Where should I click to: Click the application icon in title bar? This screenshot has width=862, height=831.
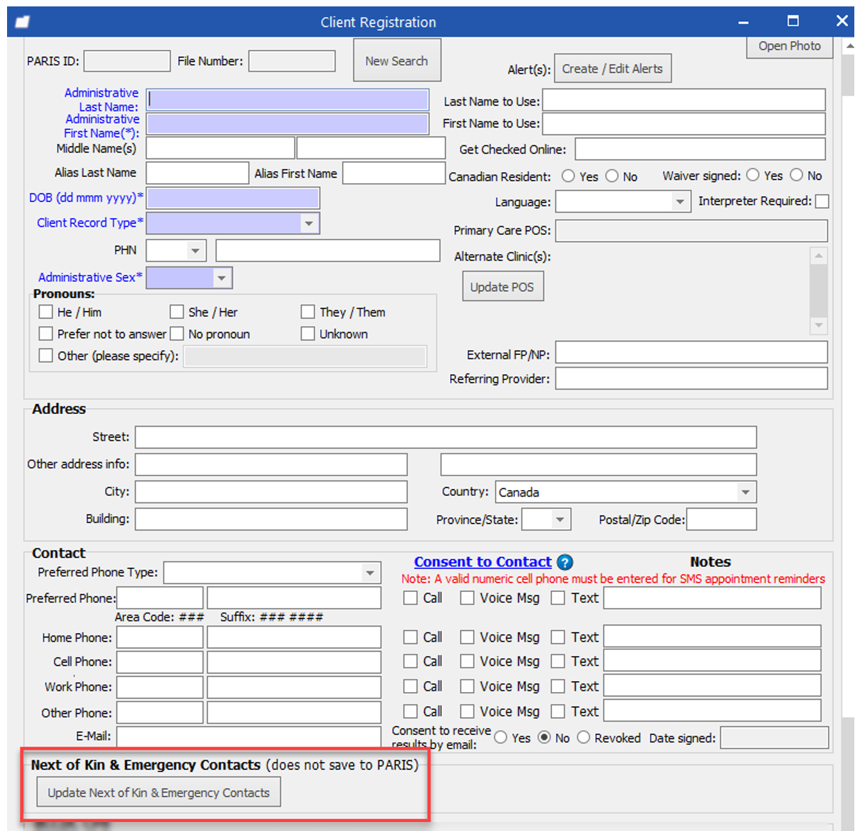tap(22, 22)
